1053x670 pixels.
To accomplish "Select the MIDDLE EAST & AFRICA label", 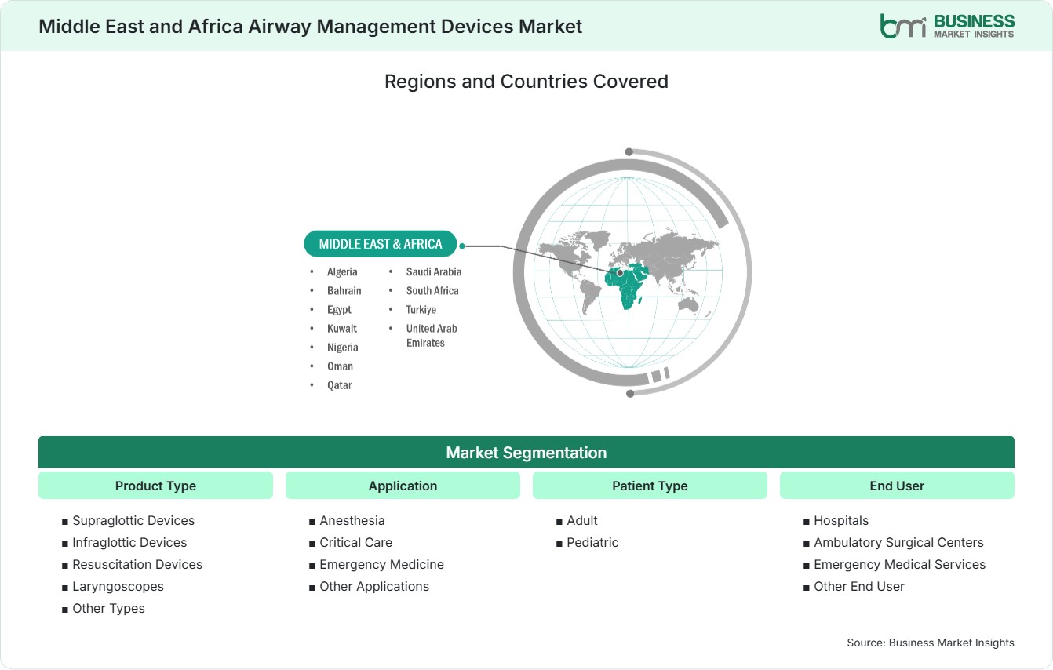I will coord(381,244).
